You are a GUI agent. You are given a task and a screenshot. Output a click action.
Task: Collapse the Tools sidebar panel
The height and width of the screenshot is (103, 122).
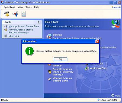(x=38, y=22)
